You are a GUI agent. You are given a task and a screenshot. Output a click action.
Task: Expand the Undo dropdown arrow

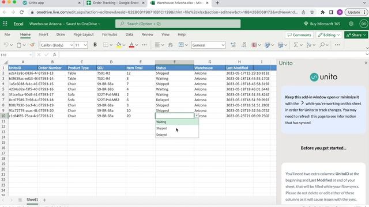11,45
